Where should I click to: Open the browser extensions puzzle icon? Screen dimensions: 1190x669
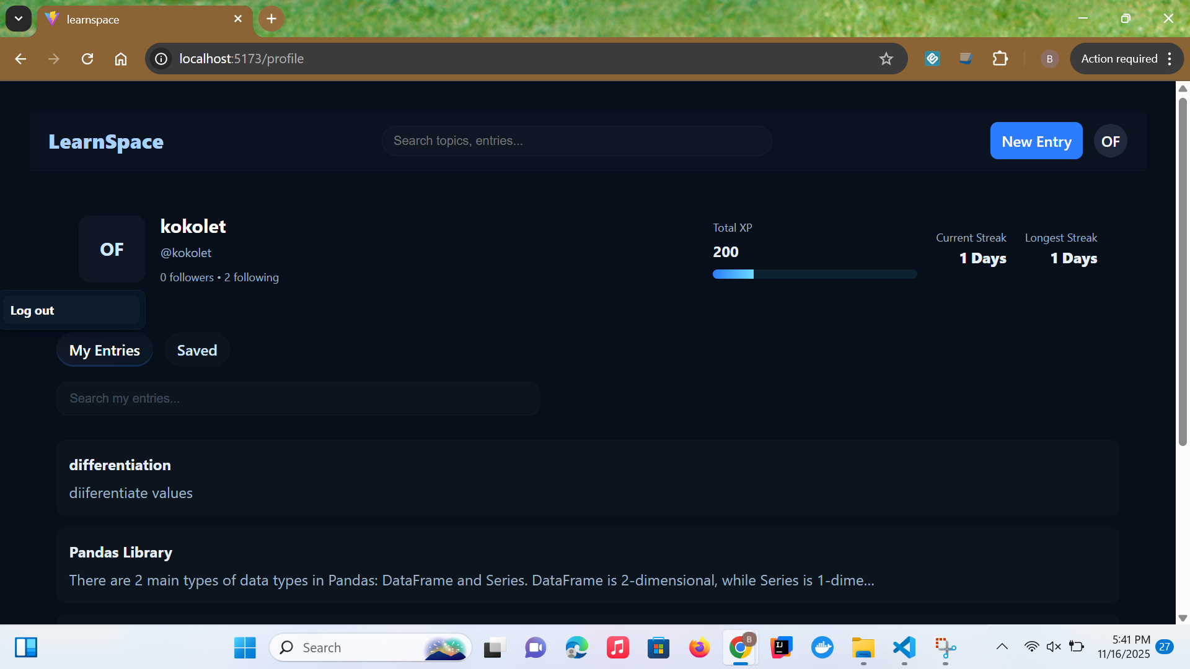point(1000,59)
